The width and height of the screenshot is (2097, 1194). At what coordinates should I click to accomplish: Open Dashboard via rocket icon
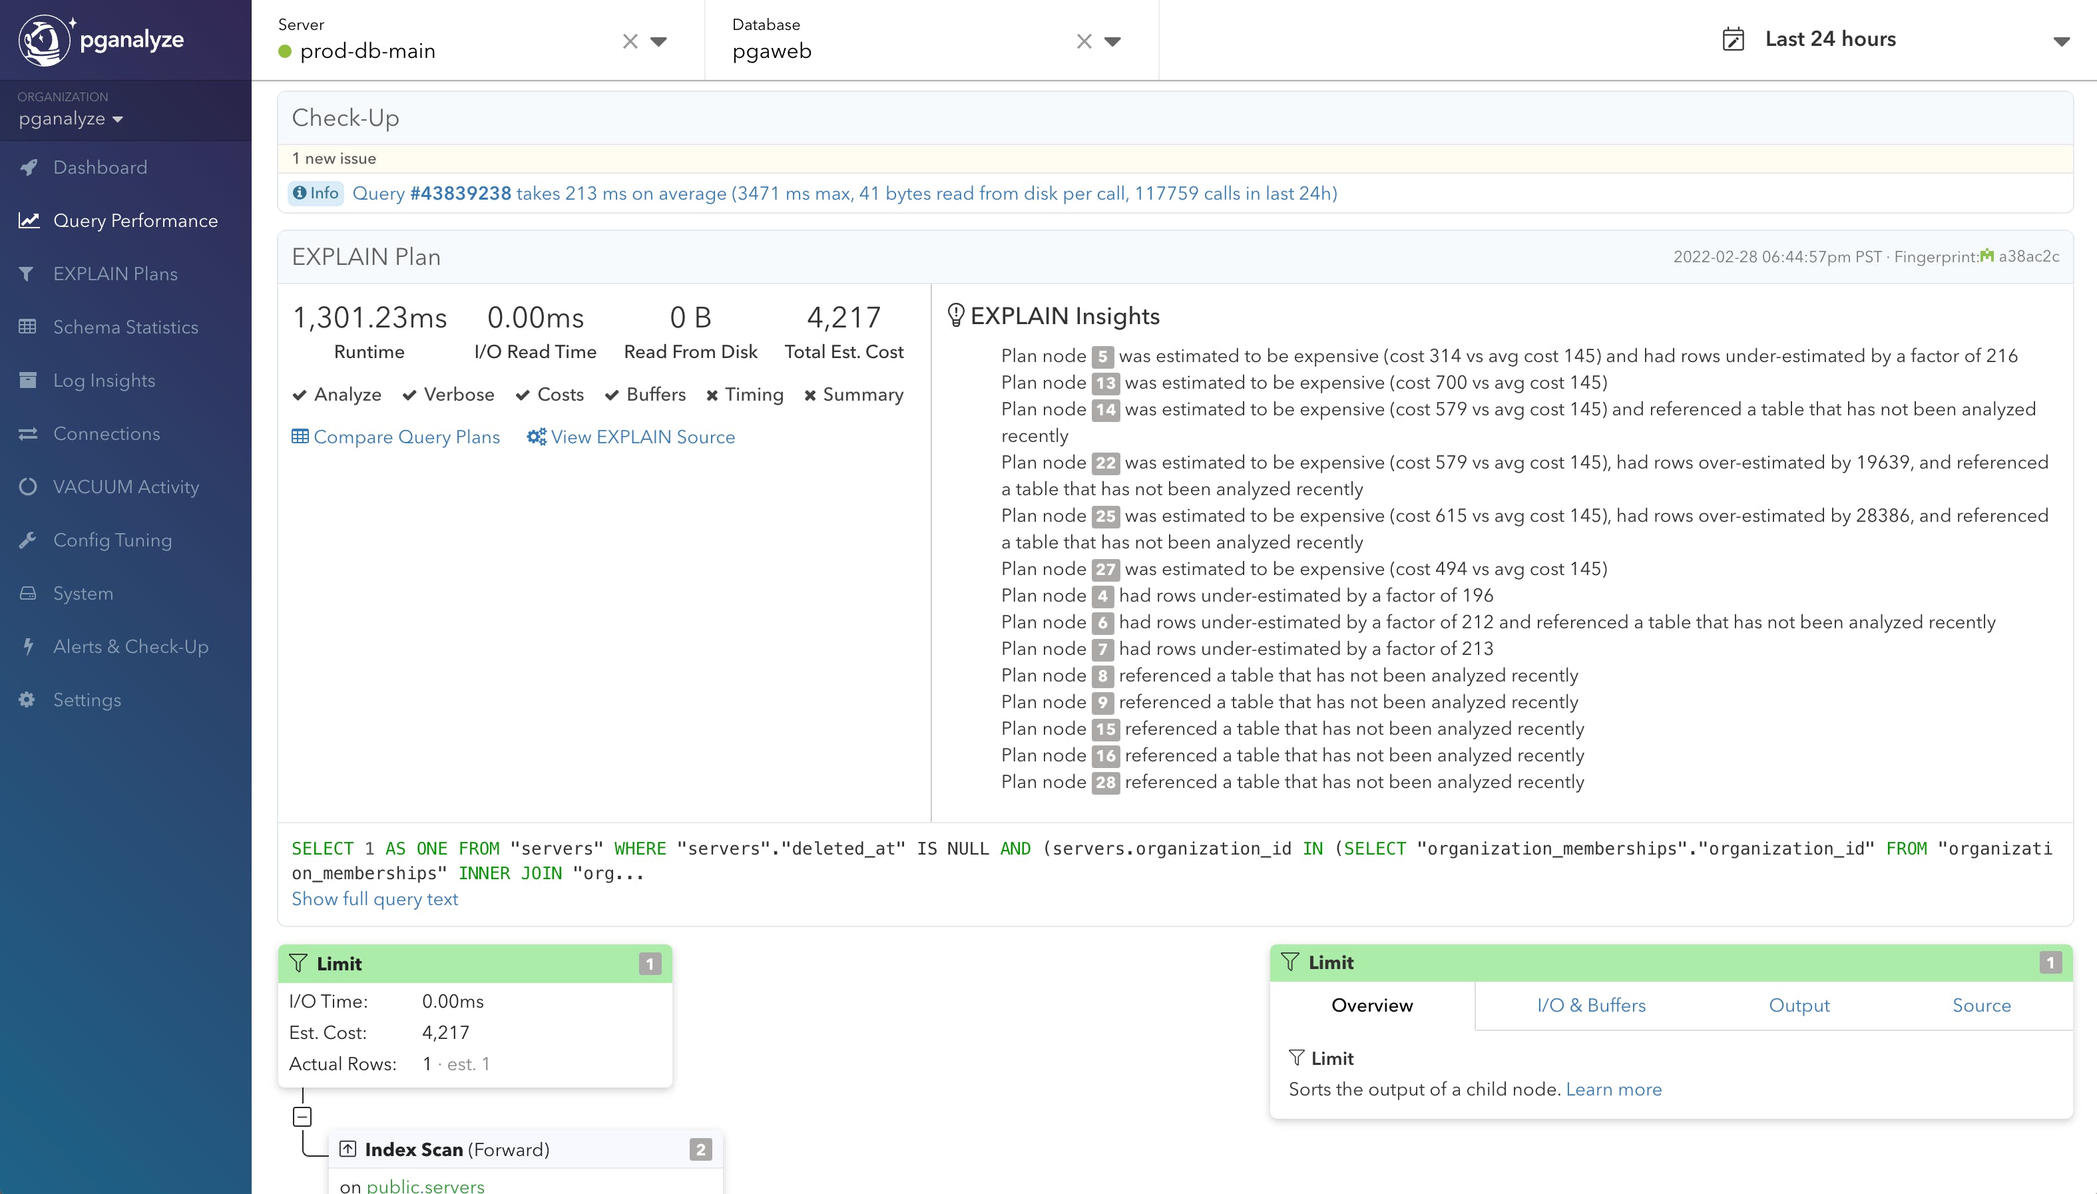(x=29, y=167)
